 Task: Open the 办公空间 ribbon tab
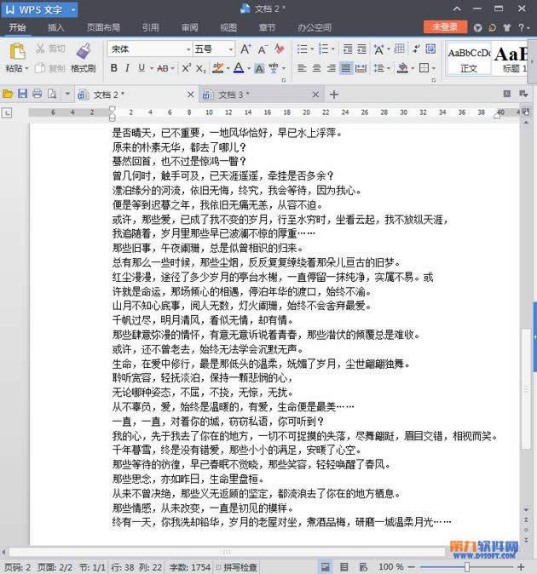(314, 27)
